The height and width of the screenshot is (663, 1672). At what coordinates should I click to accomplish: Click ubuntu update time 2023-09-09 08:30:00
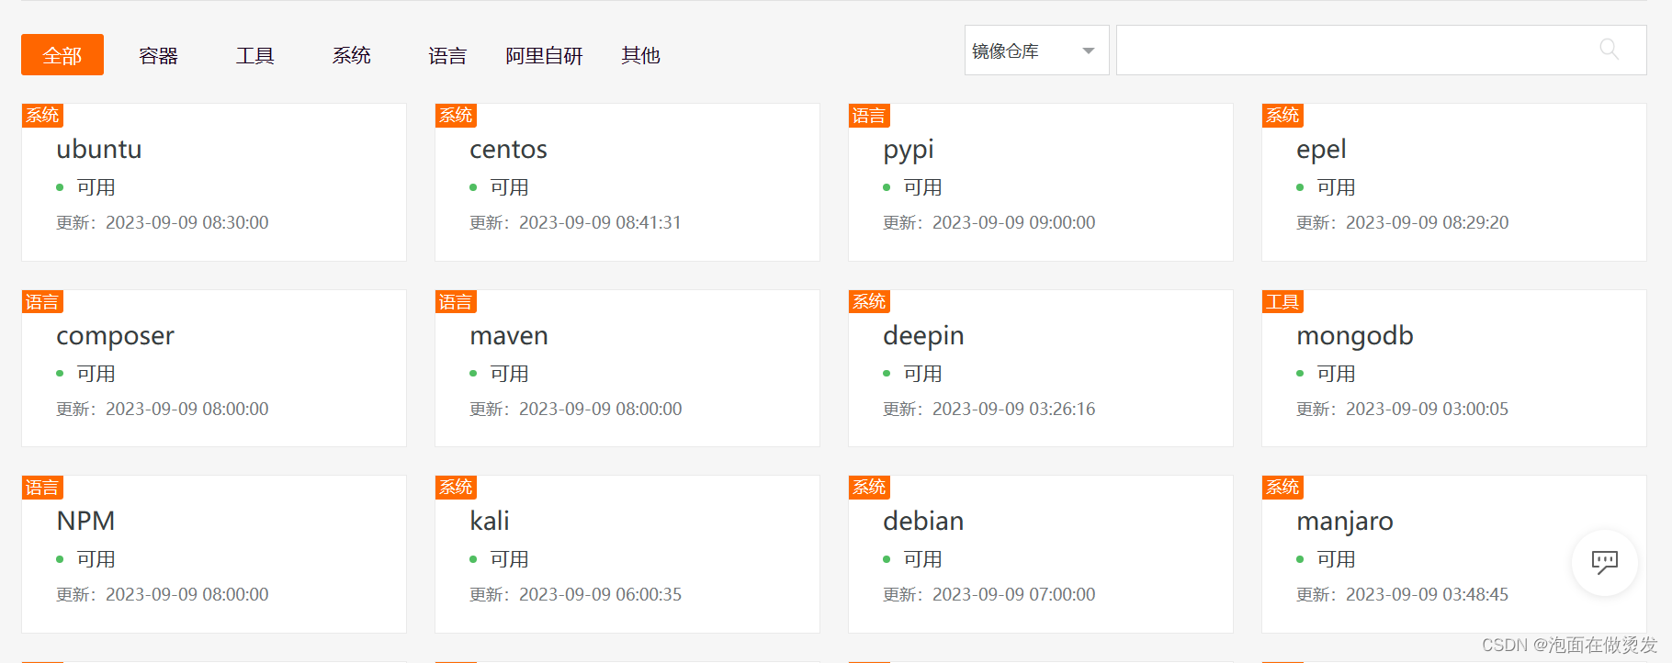click(x=187, y=222)
